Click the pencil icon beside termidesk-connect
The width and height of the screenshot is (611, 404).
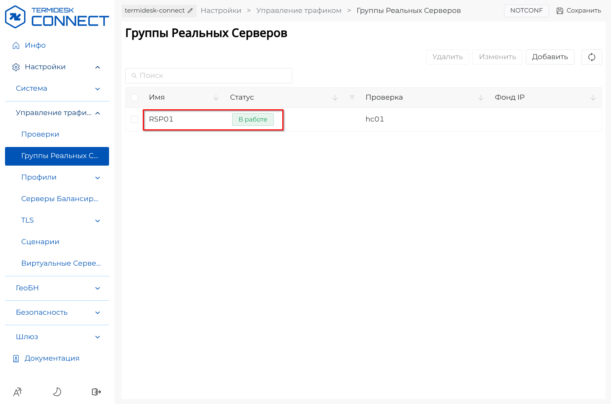190,11
